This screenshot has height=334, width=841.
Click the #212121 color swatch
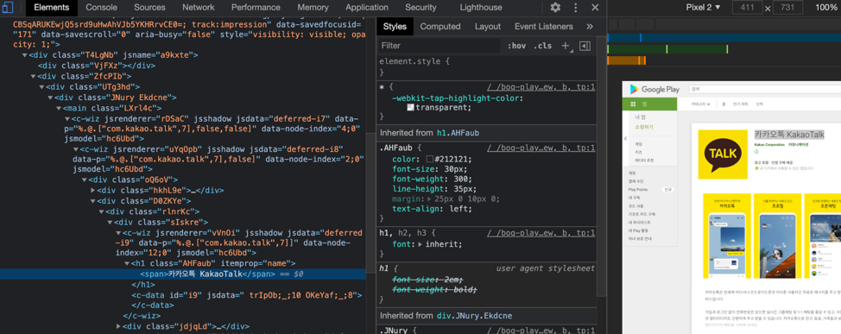click(x=430, y=159)
